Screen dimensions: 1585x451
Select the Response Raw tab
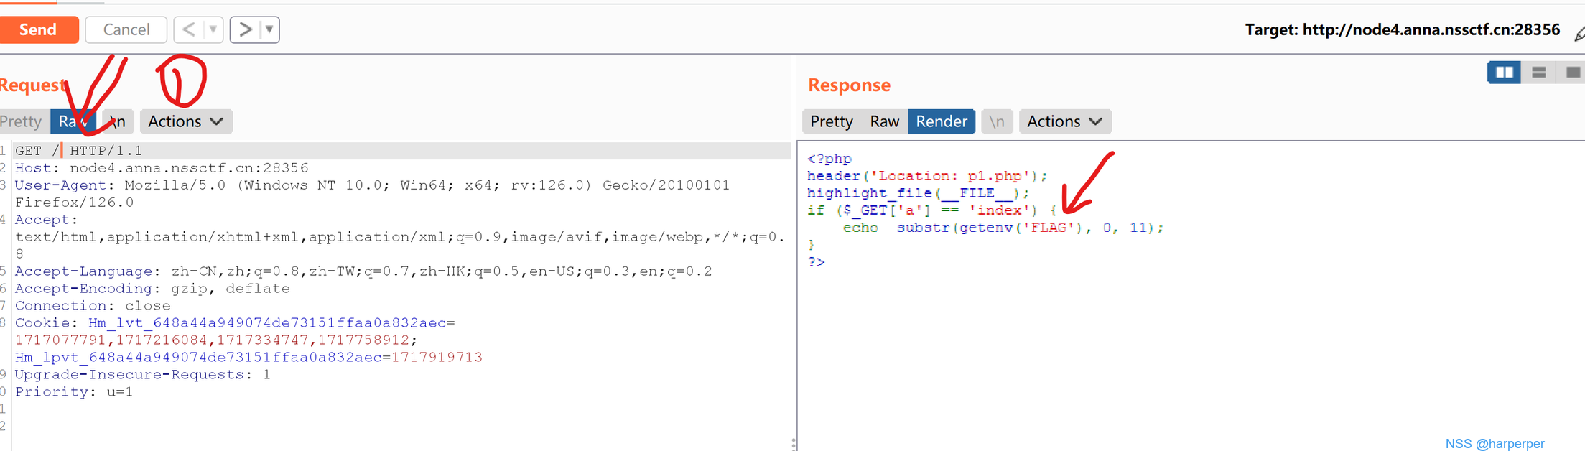pyautogui.click(x=884, y=121)
